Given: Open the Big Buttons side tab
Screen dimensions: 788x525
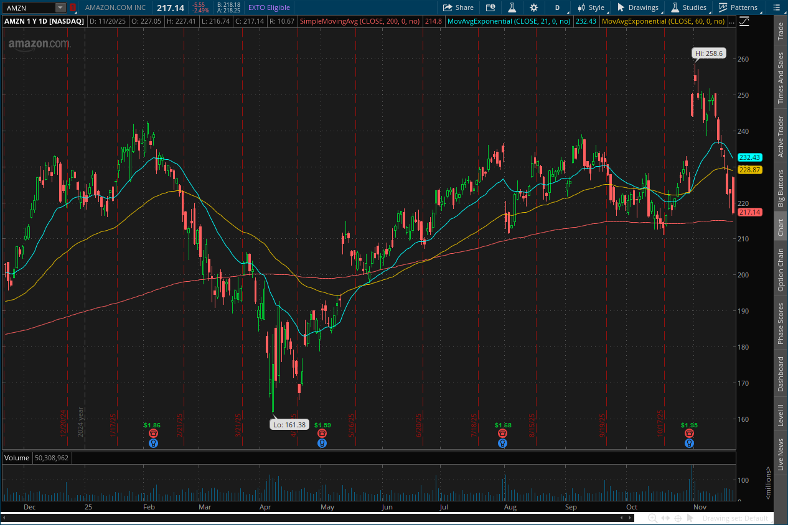Looking at the screenshot, I should pos(781,188).
